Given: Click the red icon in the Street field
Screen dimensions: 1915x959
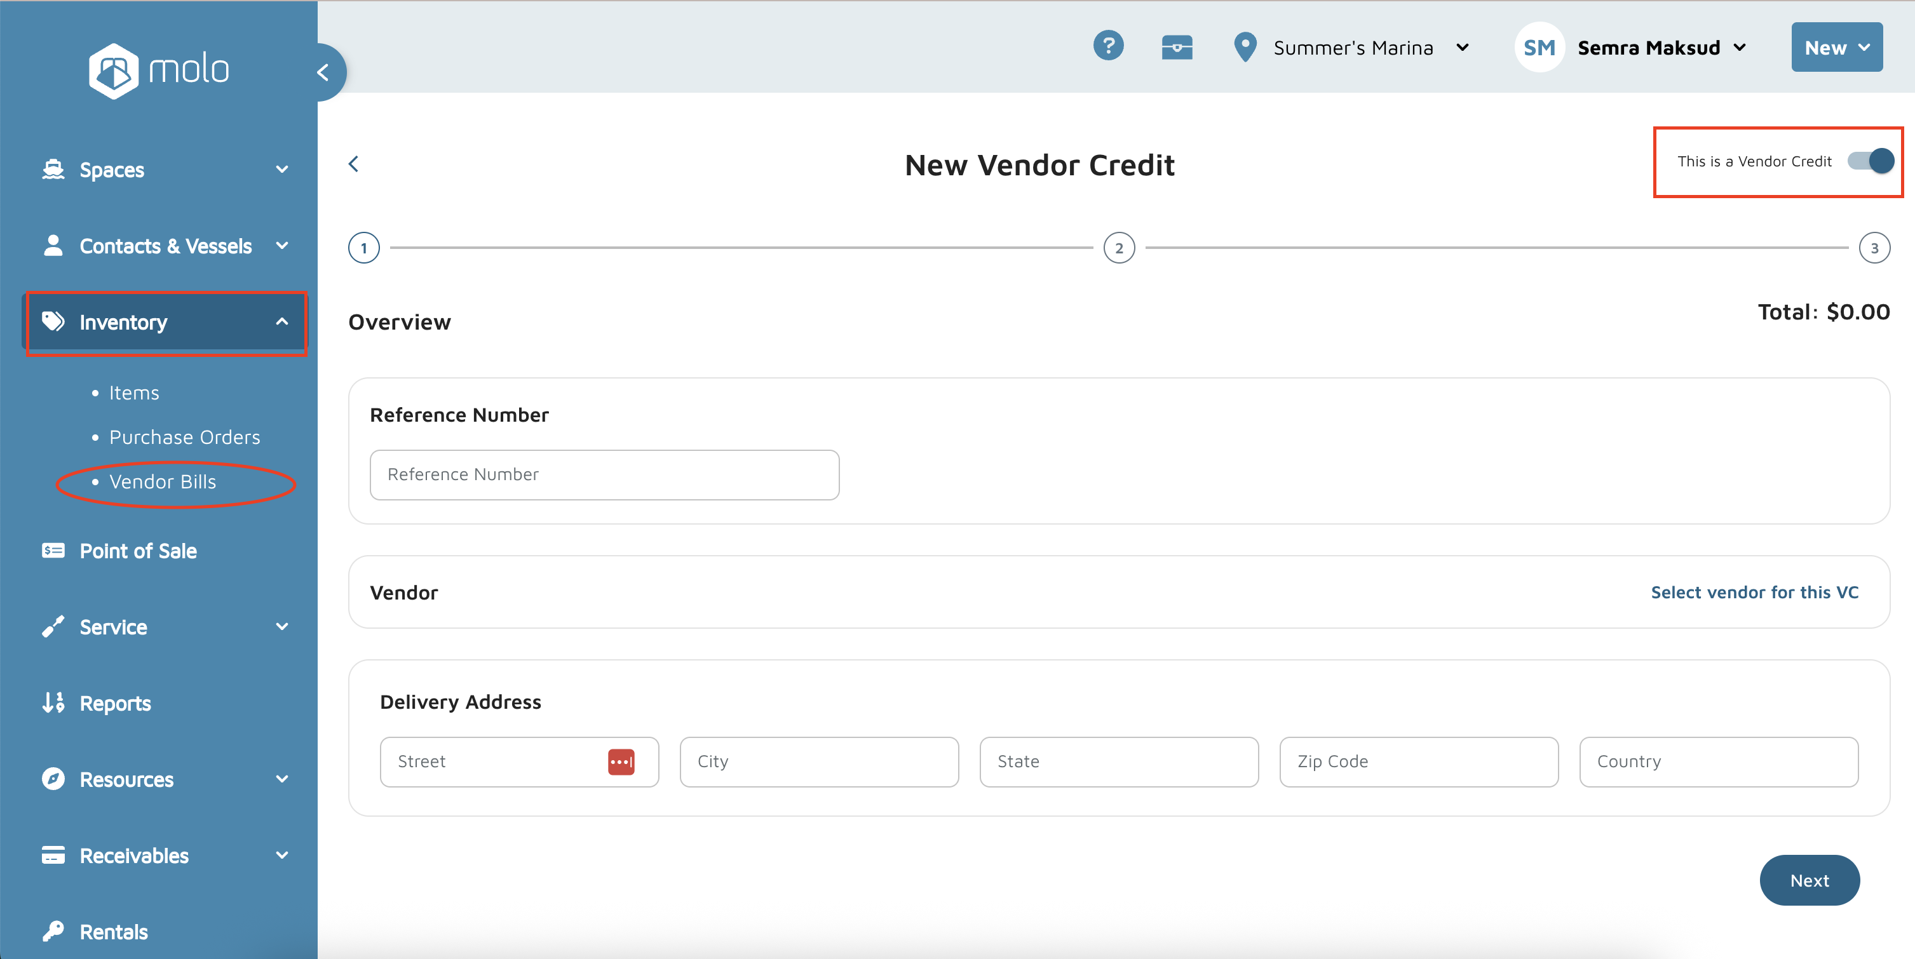Looking at the screenshot, I should [621, 762].
